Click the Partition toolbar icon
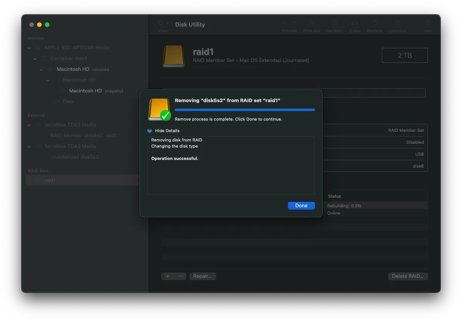462x321 pixels. [x=334, y=23]
